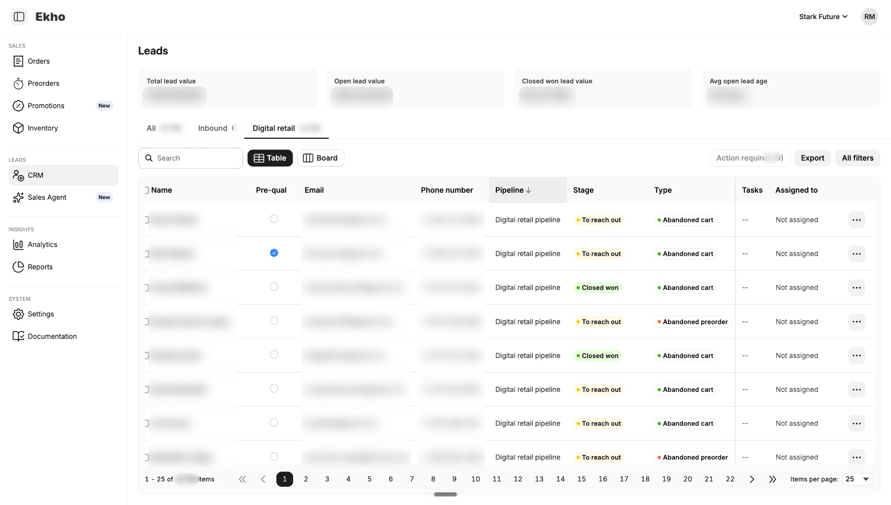Screen dimensions: 891x505
Task: Open actions for first Abandoned preorder row
Action: click(856, 322)
